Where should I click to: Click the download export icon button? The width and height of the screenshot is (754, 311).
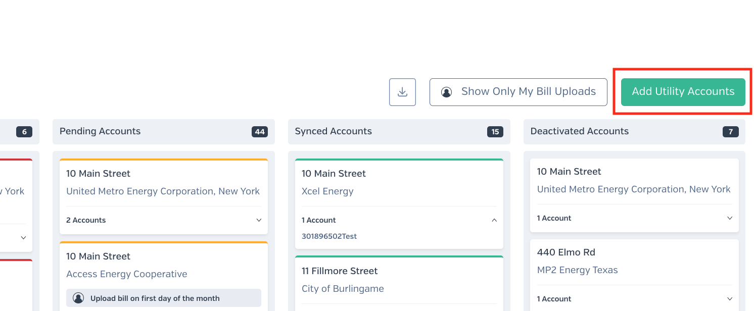pyautogui.click(x=402, y=92)
